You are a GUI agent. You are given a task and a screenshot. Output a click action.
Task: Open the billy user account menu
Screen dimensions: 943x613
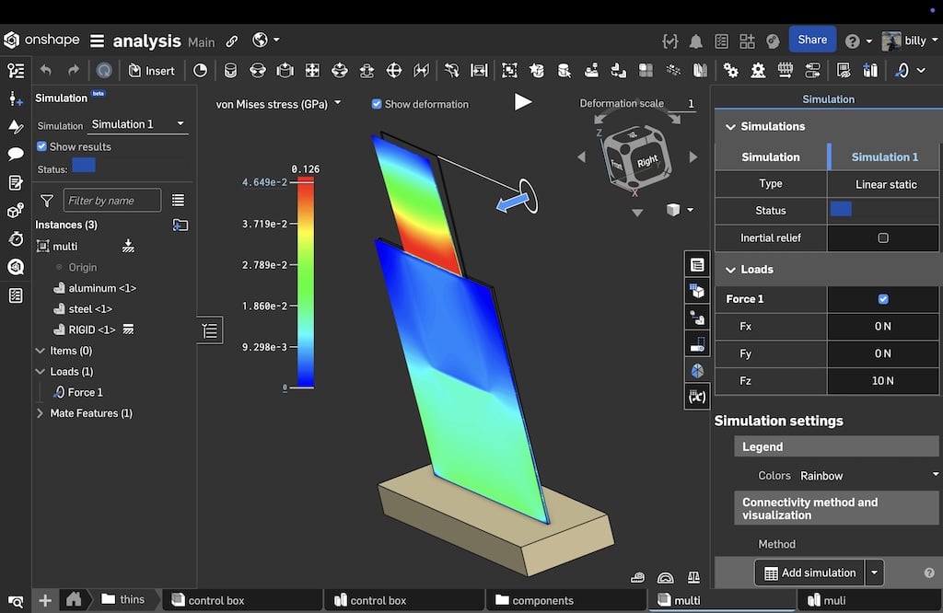pos(909,40)
